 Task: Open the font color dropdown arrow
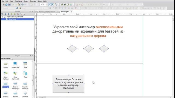coord(78,8)
